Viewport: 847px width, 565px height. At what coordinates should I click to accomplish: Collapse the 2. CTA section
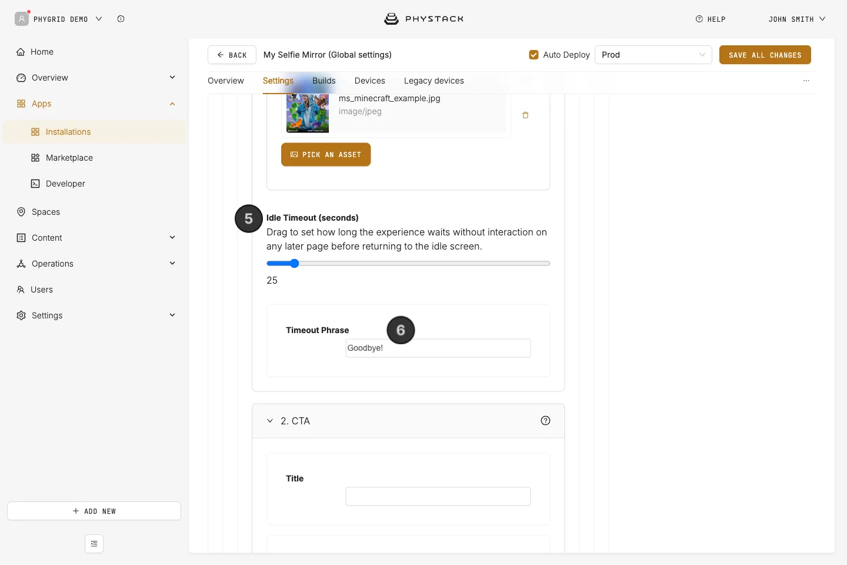tap(270, 421)
